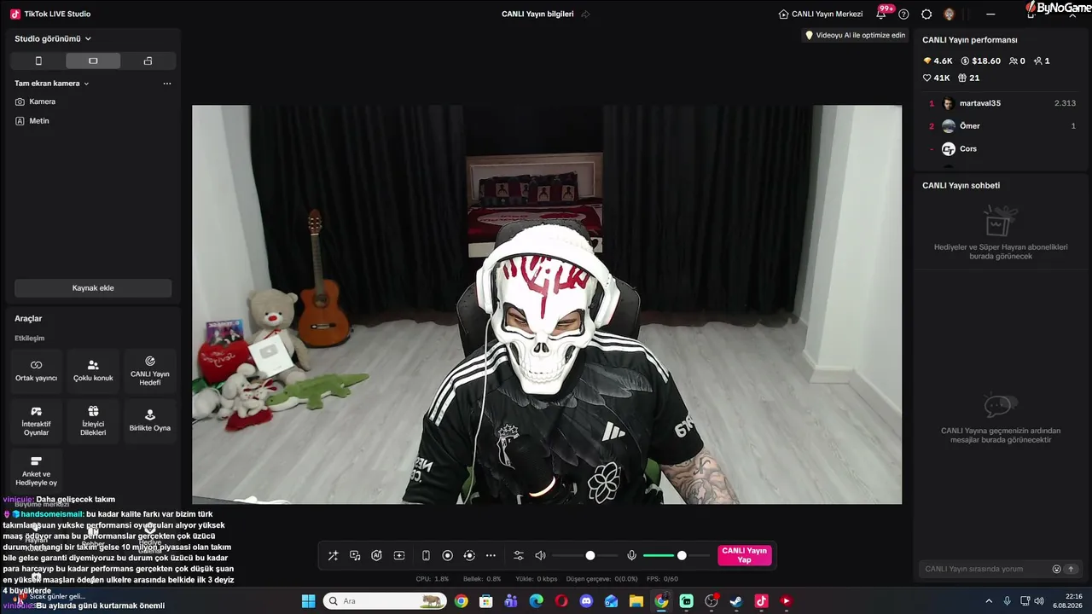Screen dimensions: 1092x614
Task: Click the dashed-circle record icon
Action: (x=468, y=556)
